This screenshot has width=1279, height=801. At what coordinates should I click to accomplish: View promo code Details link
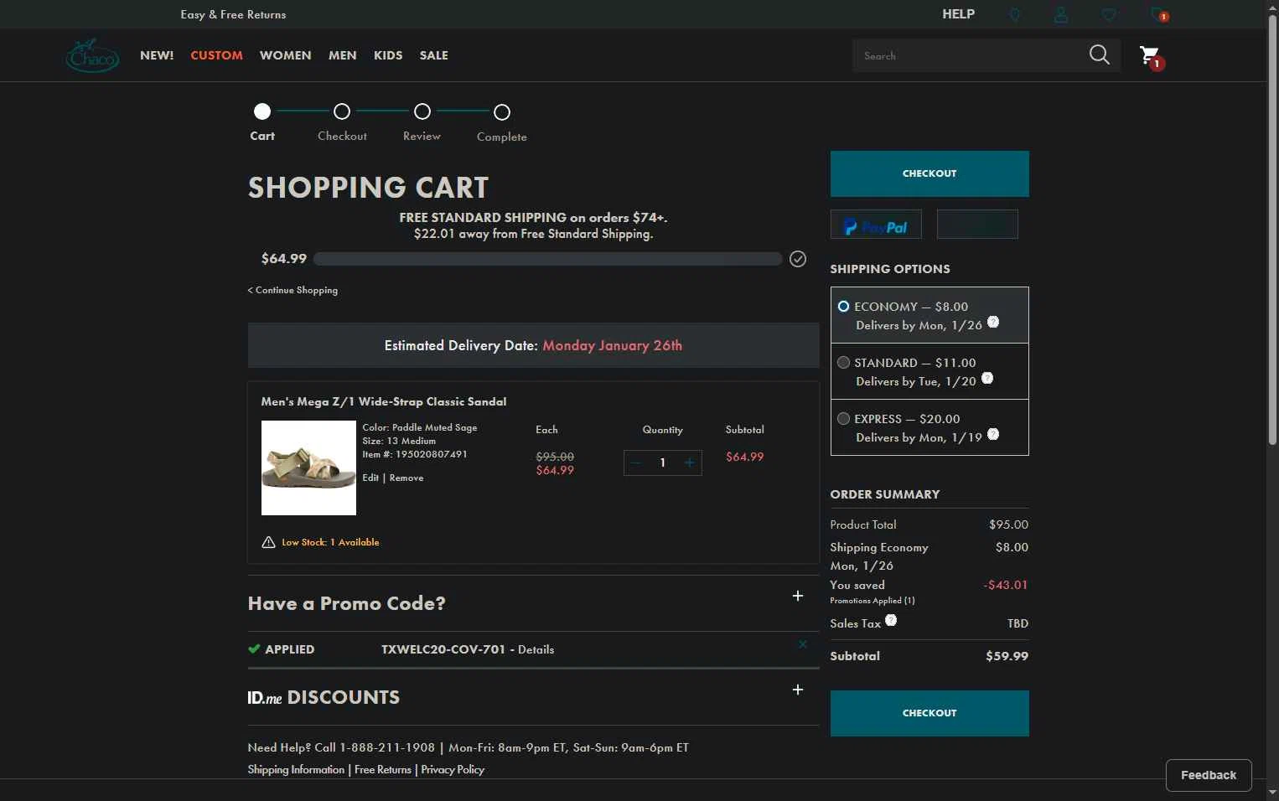pos(536,649)
